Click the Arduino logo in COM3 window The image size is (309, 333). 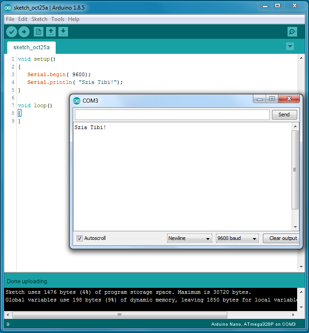coord(77,101)
